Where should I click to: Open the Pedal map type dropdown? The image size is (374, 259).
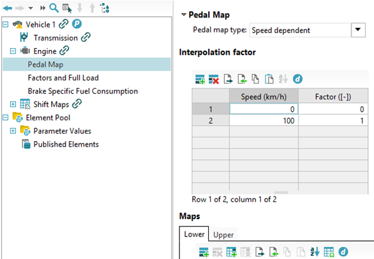point(358,30)
